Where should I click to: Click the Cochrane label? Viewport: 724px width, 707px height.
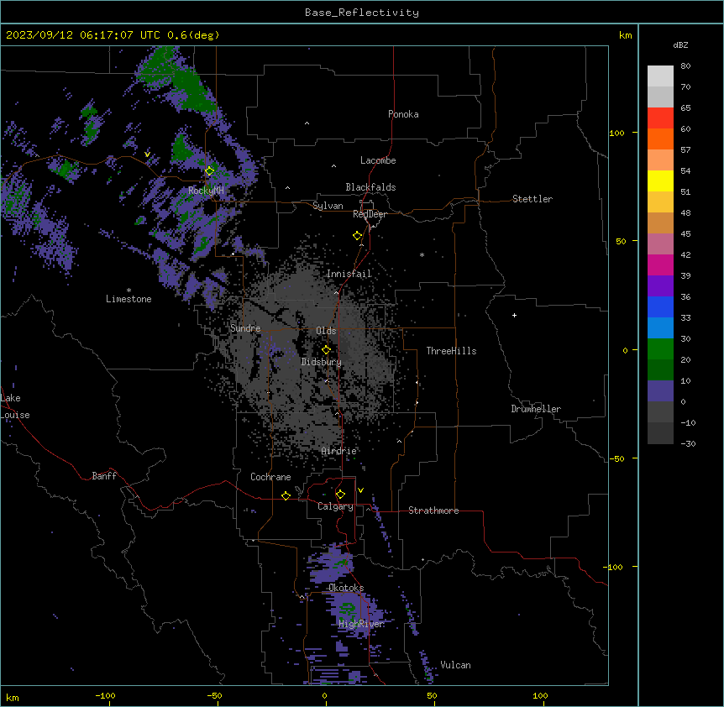click(270, 477)
